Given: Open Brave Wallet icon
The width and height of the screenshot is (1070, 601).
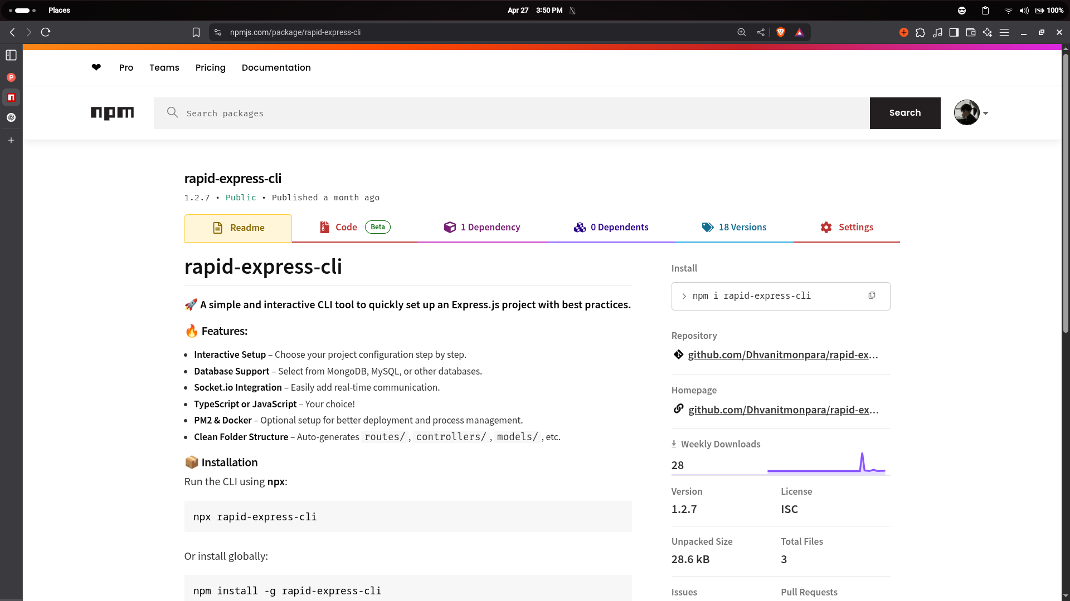Looking at the screenshot, I should coord(971,32).
